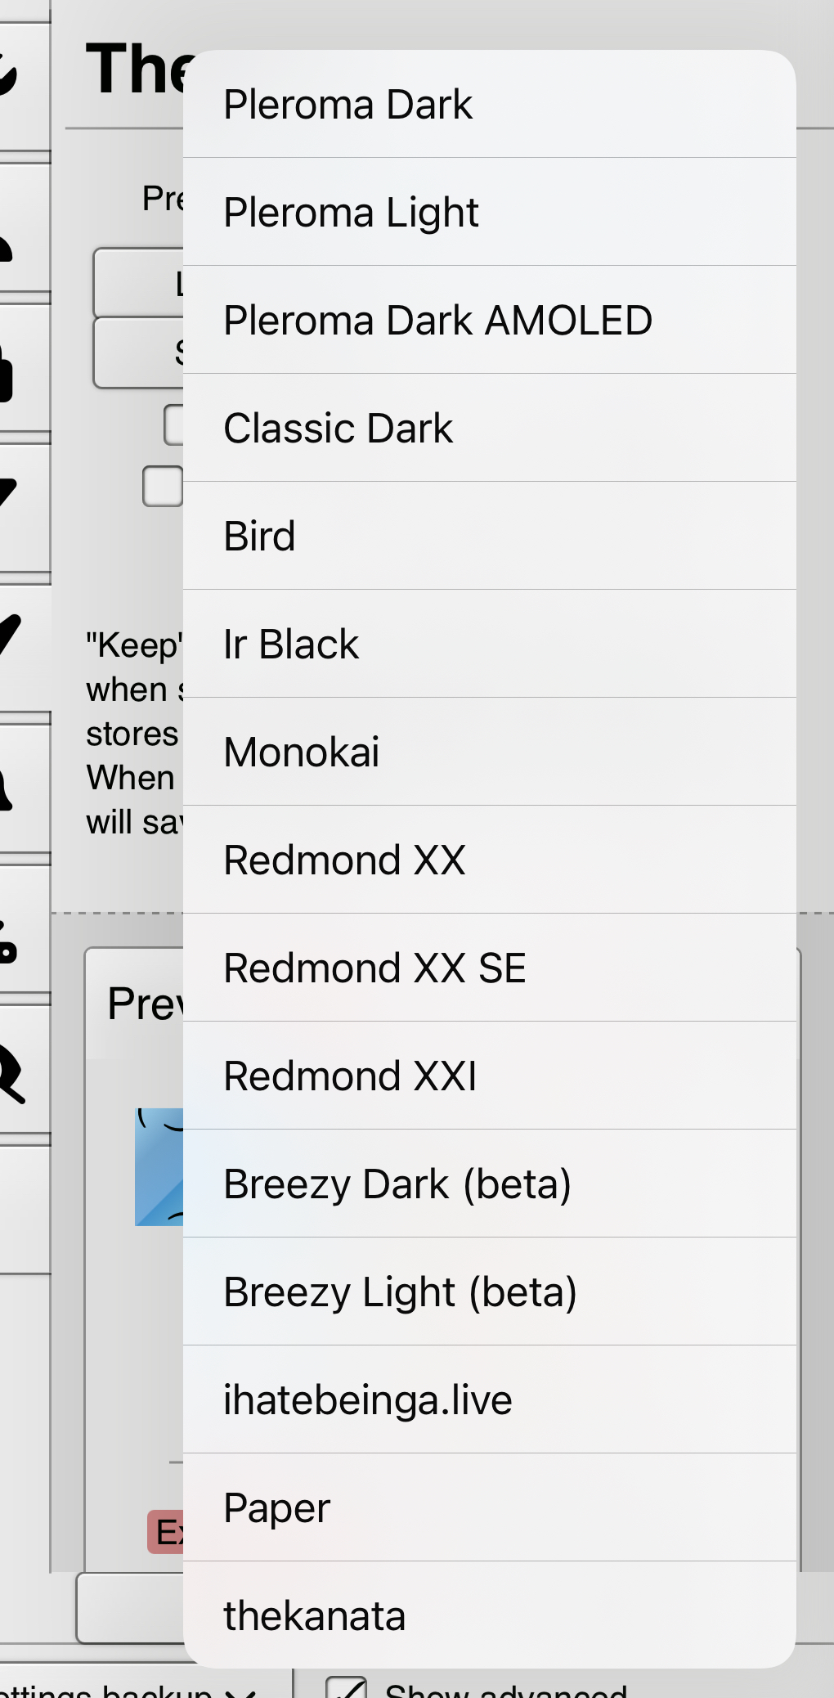834x1698 pixels.
Task: Select the ihatebeinga.live theme entry
Action: pos(489,1399)
